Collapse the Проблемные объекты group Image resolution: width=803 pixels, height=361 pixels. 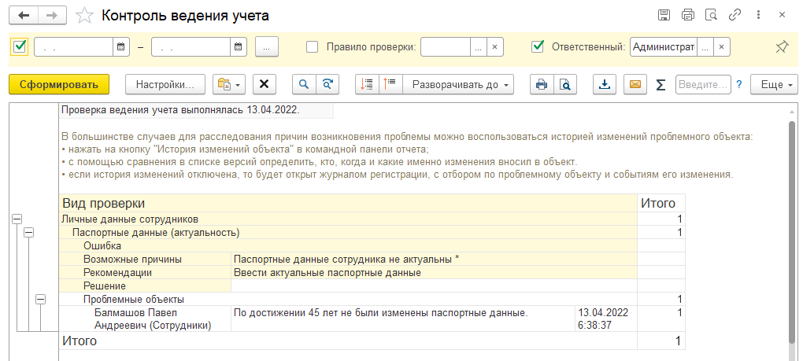coord(41,299)
